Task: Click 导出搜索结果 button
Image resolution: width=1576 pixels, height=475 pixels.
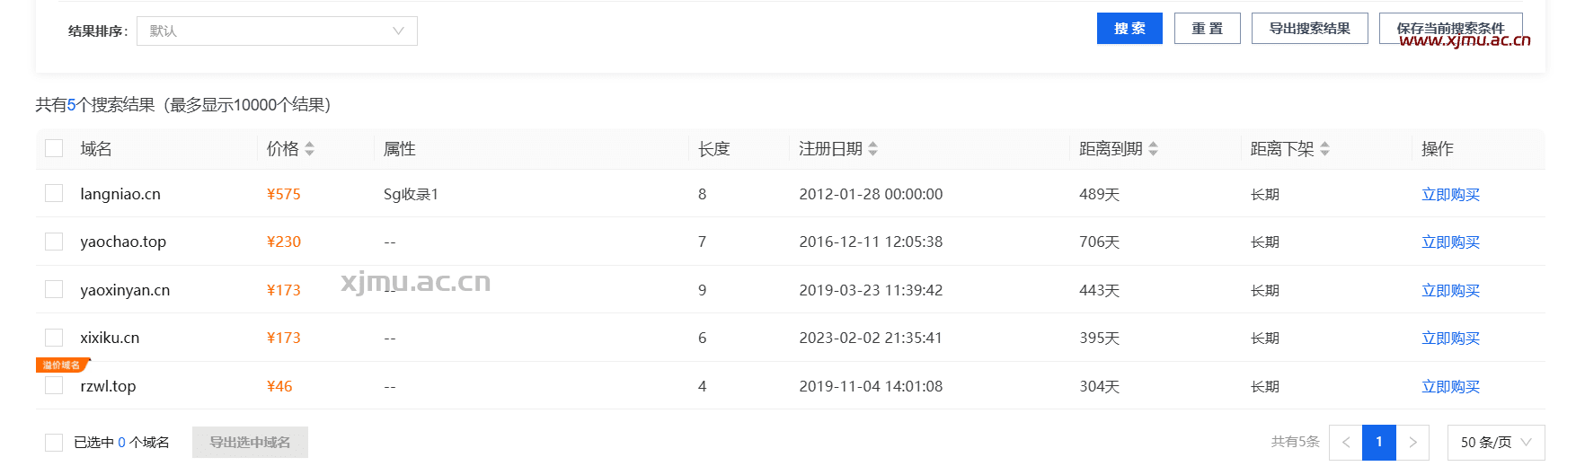Action: coord(1309,29)
